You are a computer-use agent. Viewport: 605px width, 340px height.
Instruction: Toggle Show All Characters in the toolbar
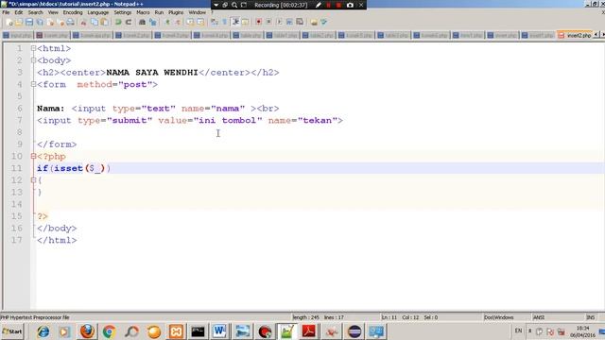[x=225, y=22]
